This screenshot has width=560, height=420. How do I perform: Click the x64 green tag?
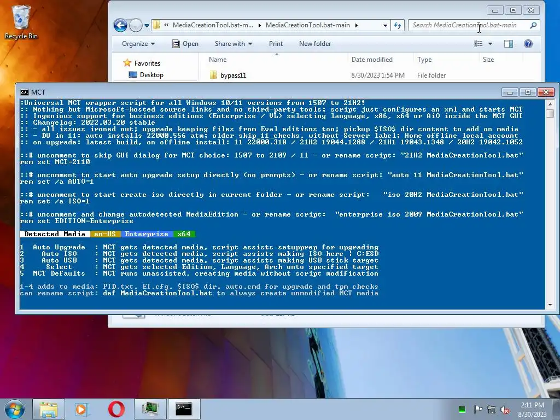point(184,234)
